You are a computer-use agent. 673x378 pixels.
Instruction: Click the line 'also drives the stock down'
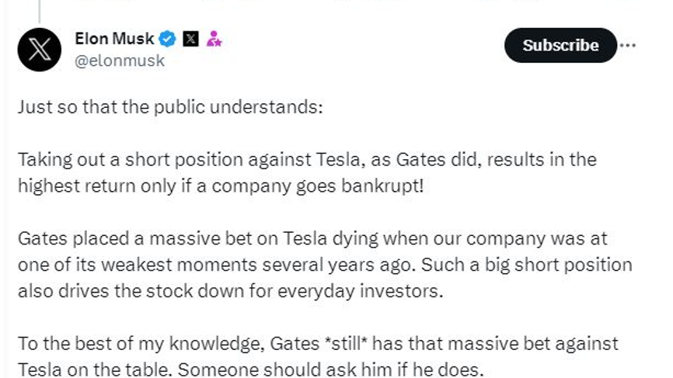[x=231, y=291]
